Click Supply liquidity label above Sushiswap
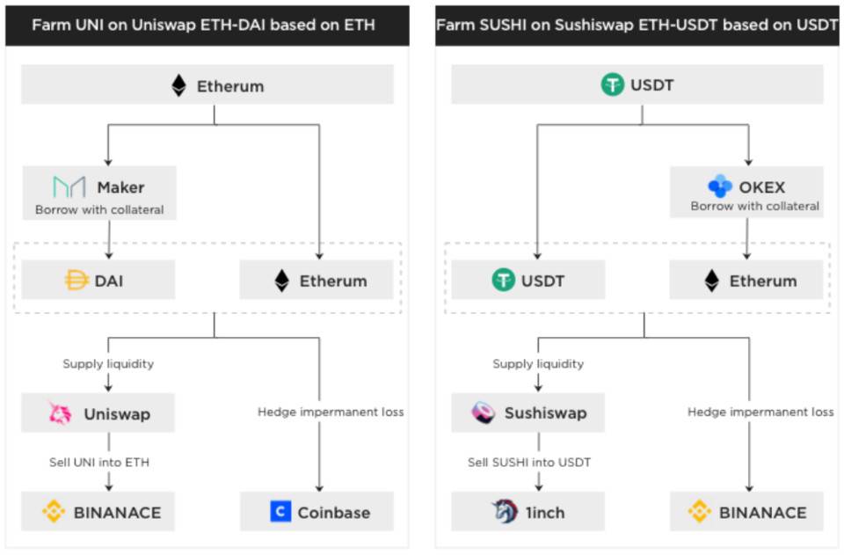This screenshot has height=555, width=844. (x=538, y=363)
